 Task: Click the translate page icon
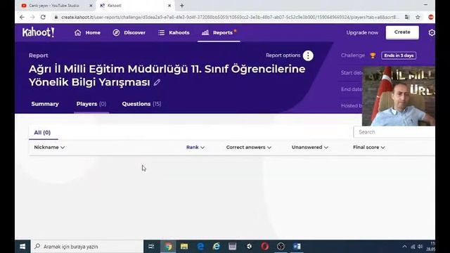click(x=407, y=17)
